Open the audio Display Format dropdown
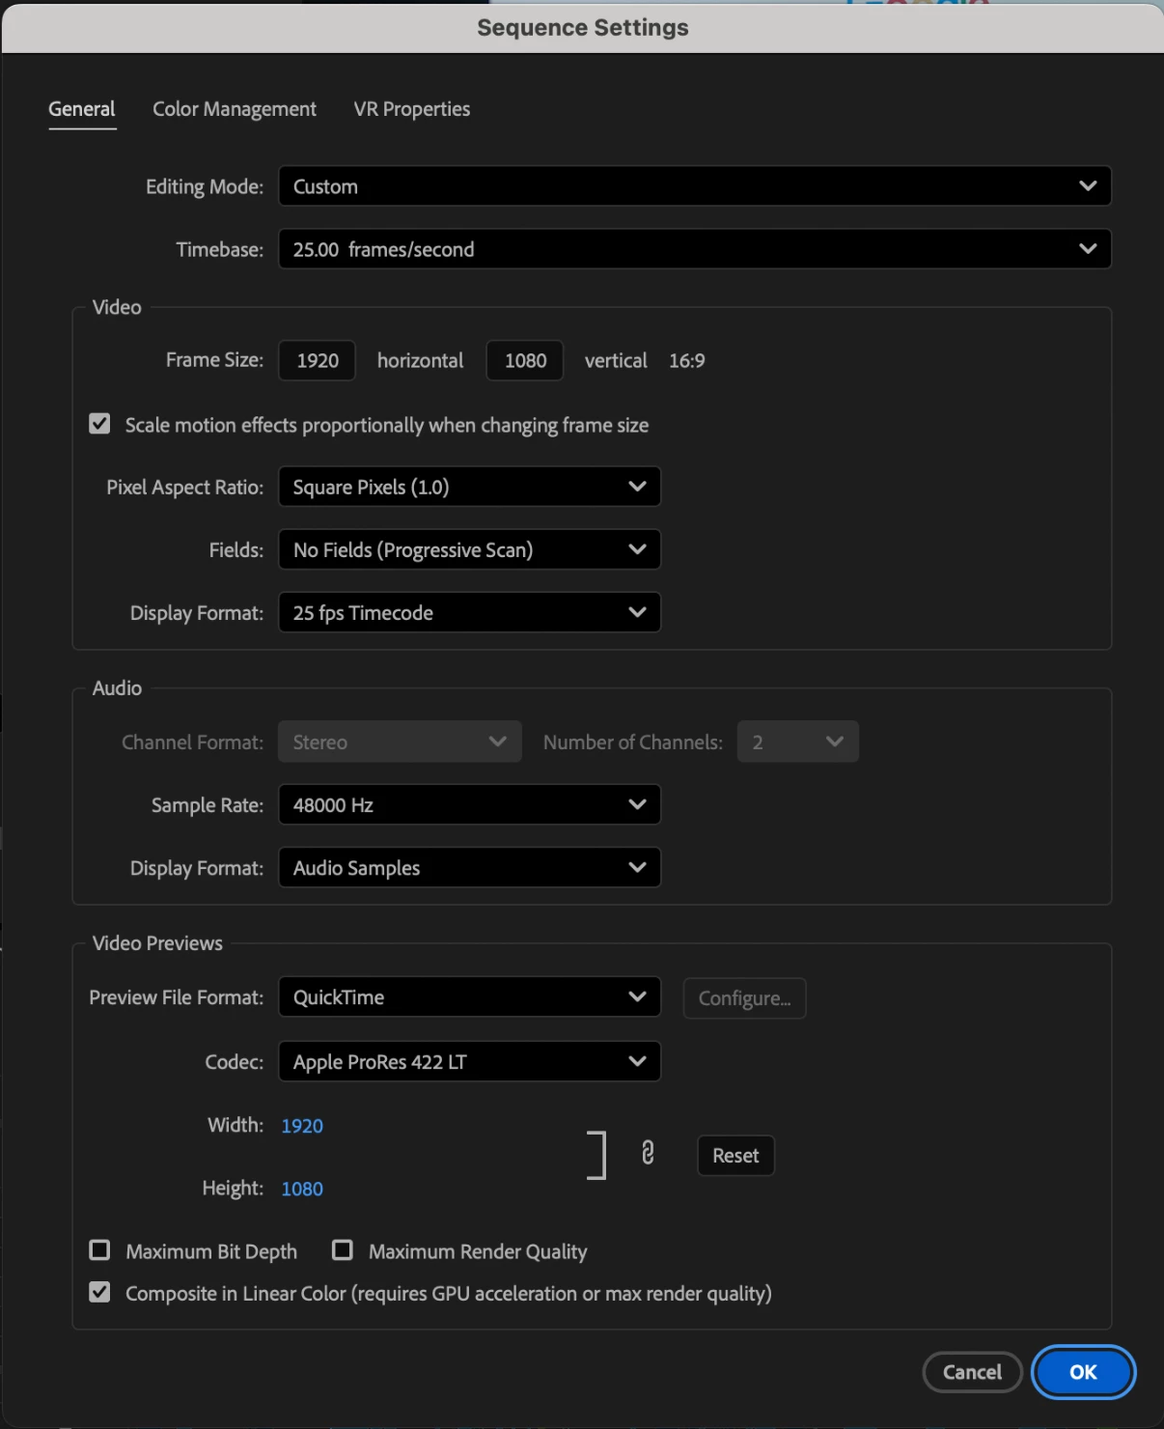The image size is (1164, 1429). coord(470,867)
